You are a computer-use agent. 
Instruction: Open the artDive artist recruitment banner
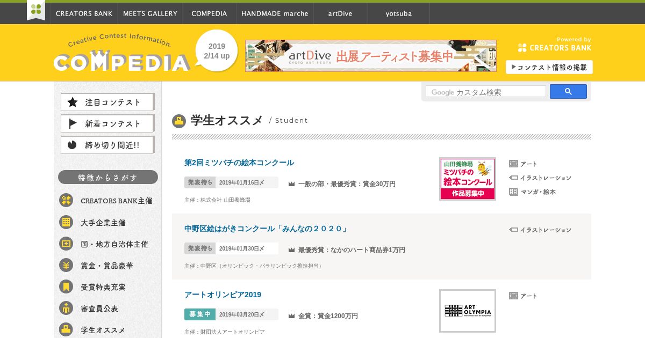point(371,56)
